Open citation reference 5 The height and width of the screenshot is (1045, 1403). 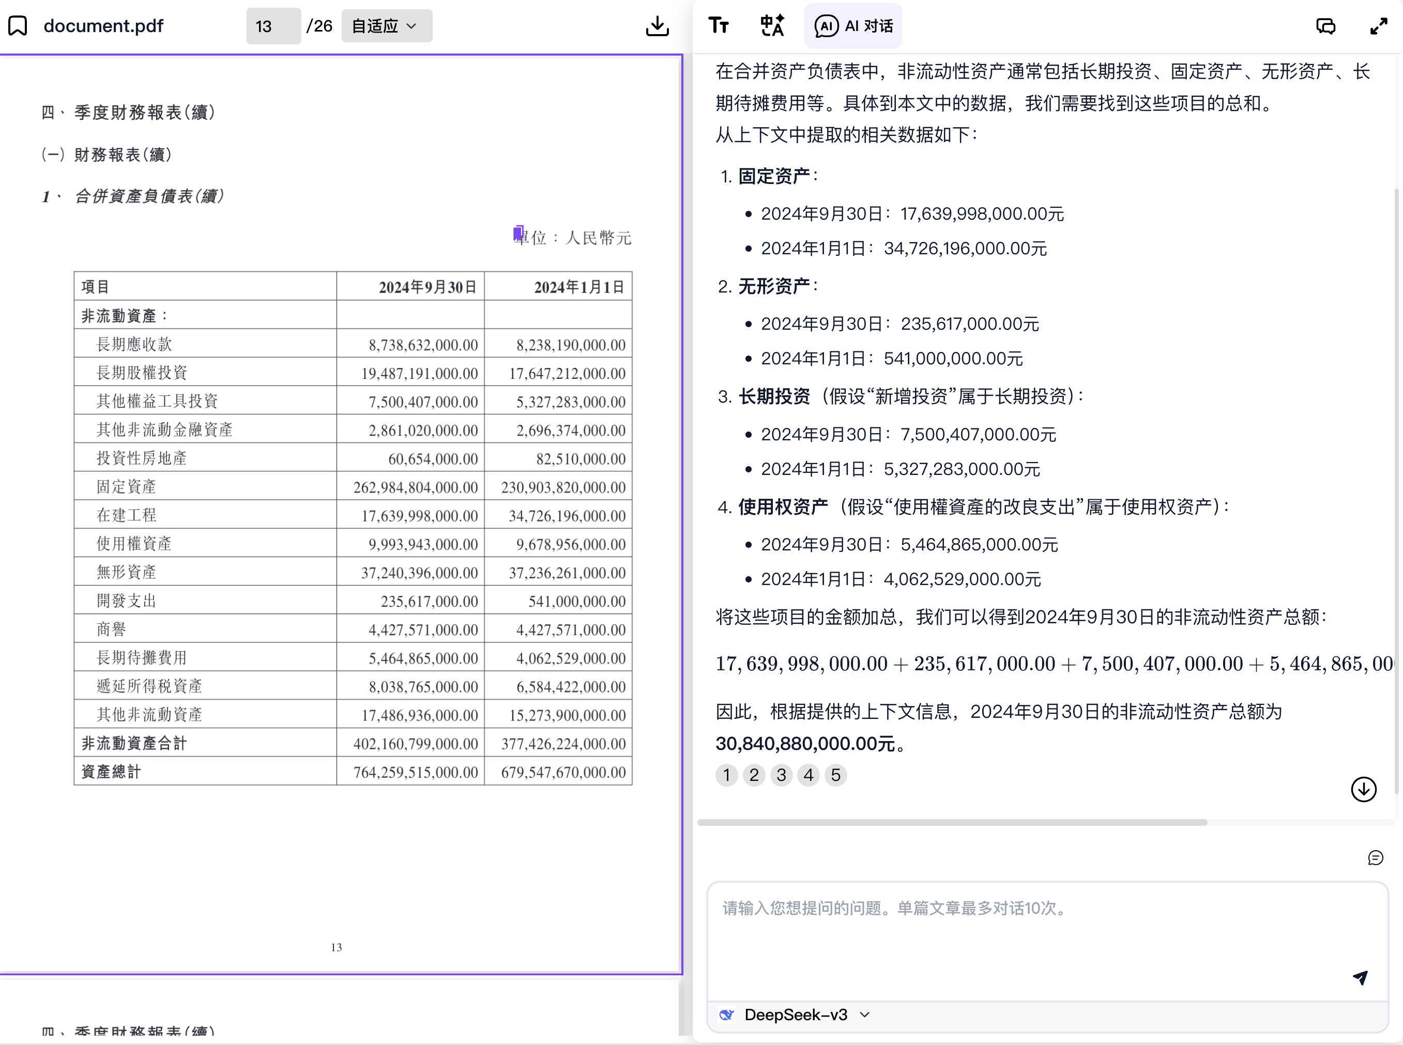tap(835, 775)
